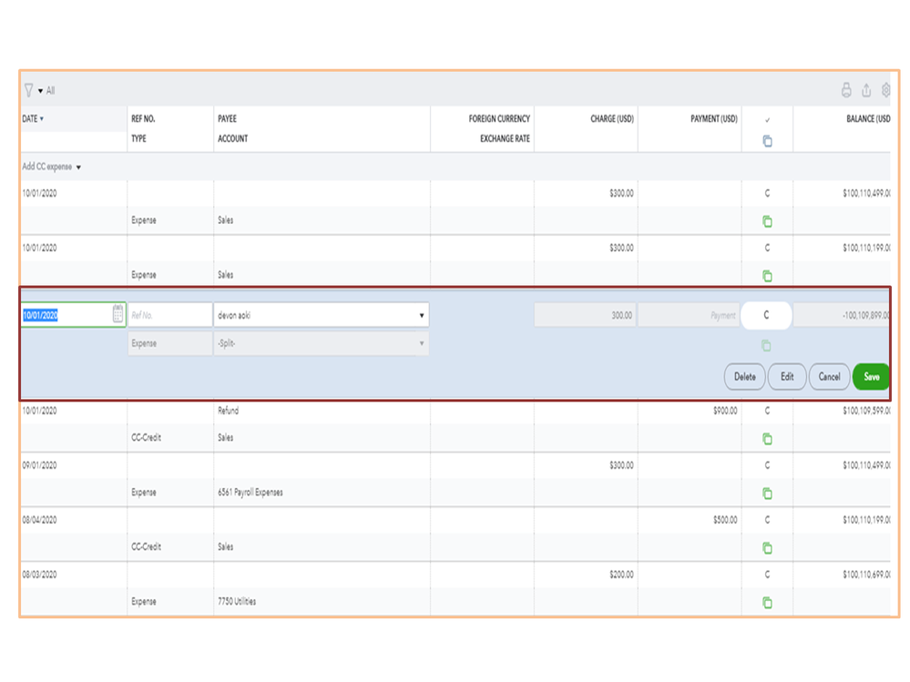Click the PAYEE column header
This screenshot has width=910, height=682.
(227, 118)
